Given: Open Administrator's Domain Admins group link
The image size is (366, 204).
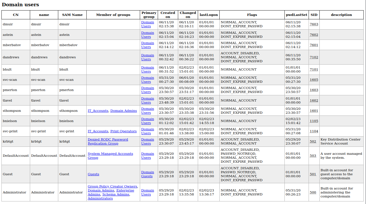Looking at the screenshot, I should [101, 190].
